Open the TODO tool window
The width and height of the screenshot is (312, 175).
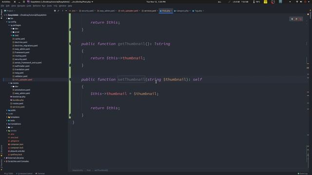tap(9, 174)
